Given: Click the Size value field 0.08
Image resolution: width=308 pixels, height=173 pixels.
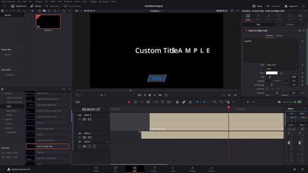Looking at the screenshot, I should (294, 77).
